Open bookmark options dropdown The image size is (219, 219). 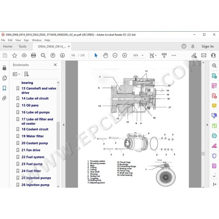click(16, 74)
